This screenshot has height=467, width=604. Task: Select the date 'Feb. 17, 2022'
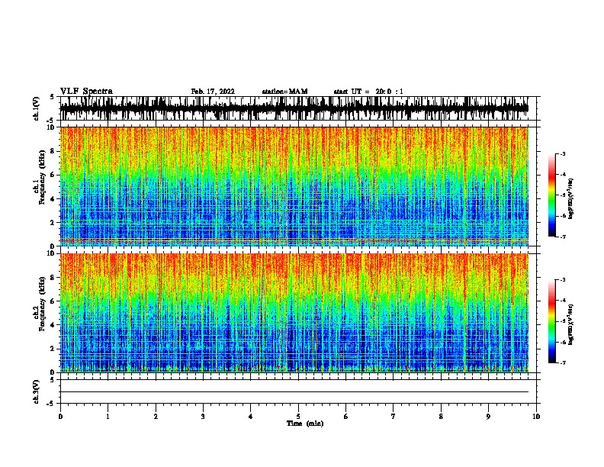tap(213, 92)
